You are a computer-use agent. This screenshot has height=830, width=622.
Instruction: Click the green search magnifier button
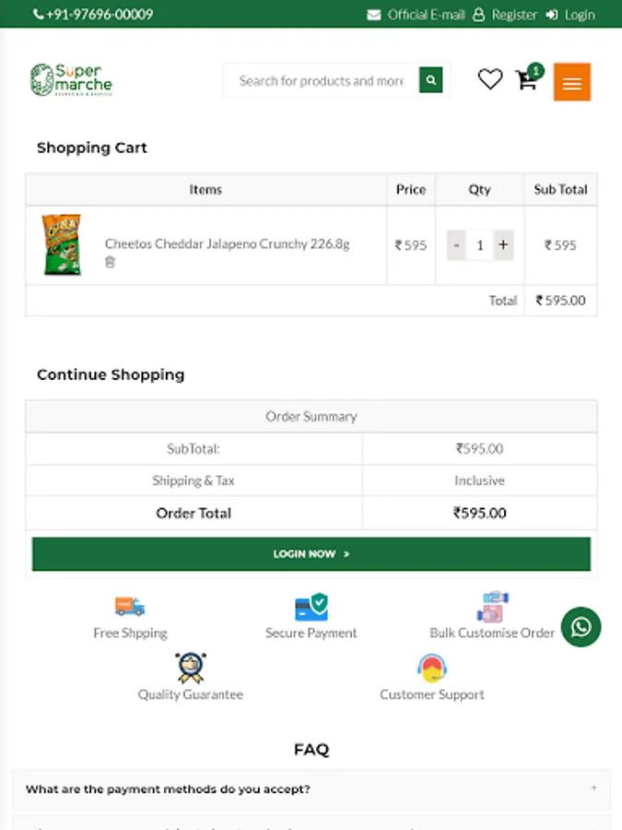coord(430,80)
